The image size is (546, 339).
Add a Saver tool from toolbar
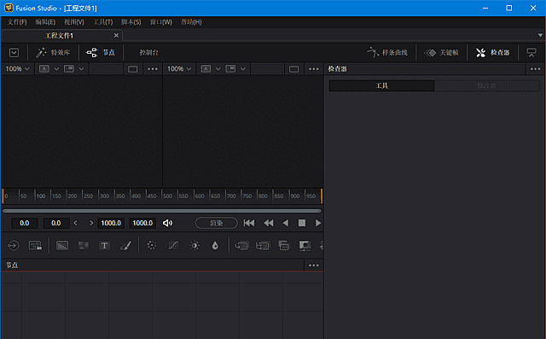pyautogui.click(x=35, y=246)
